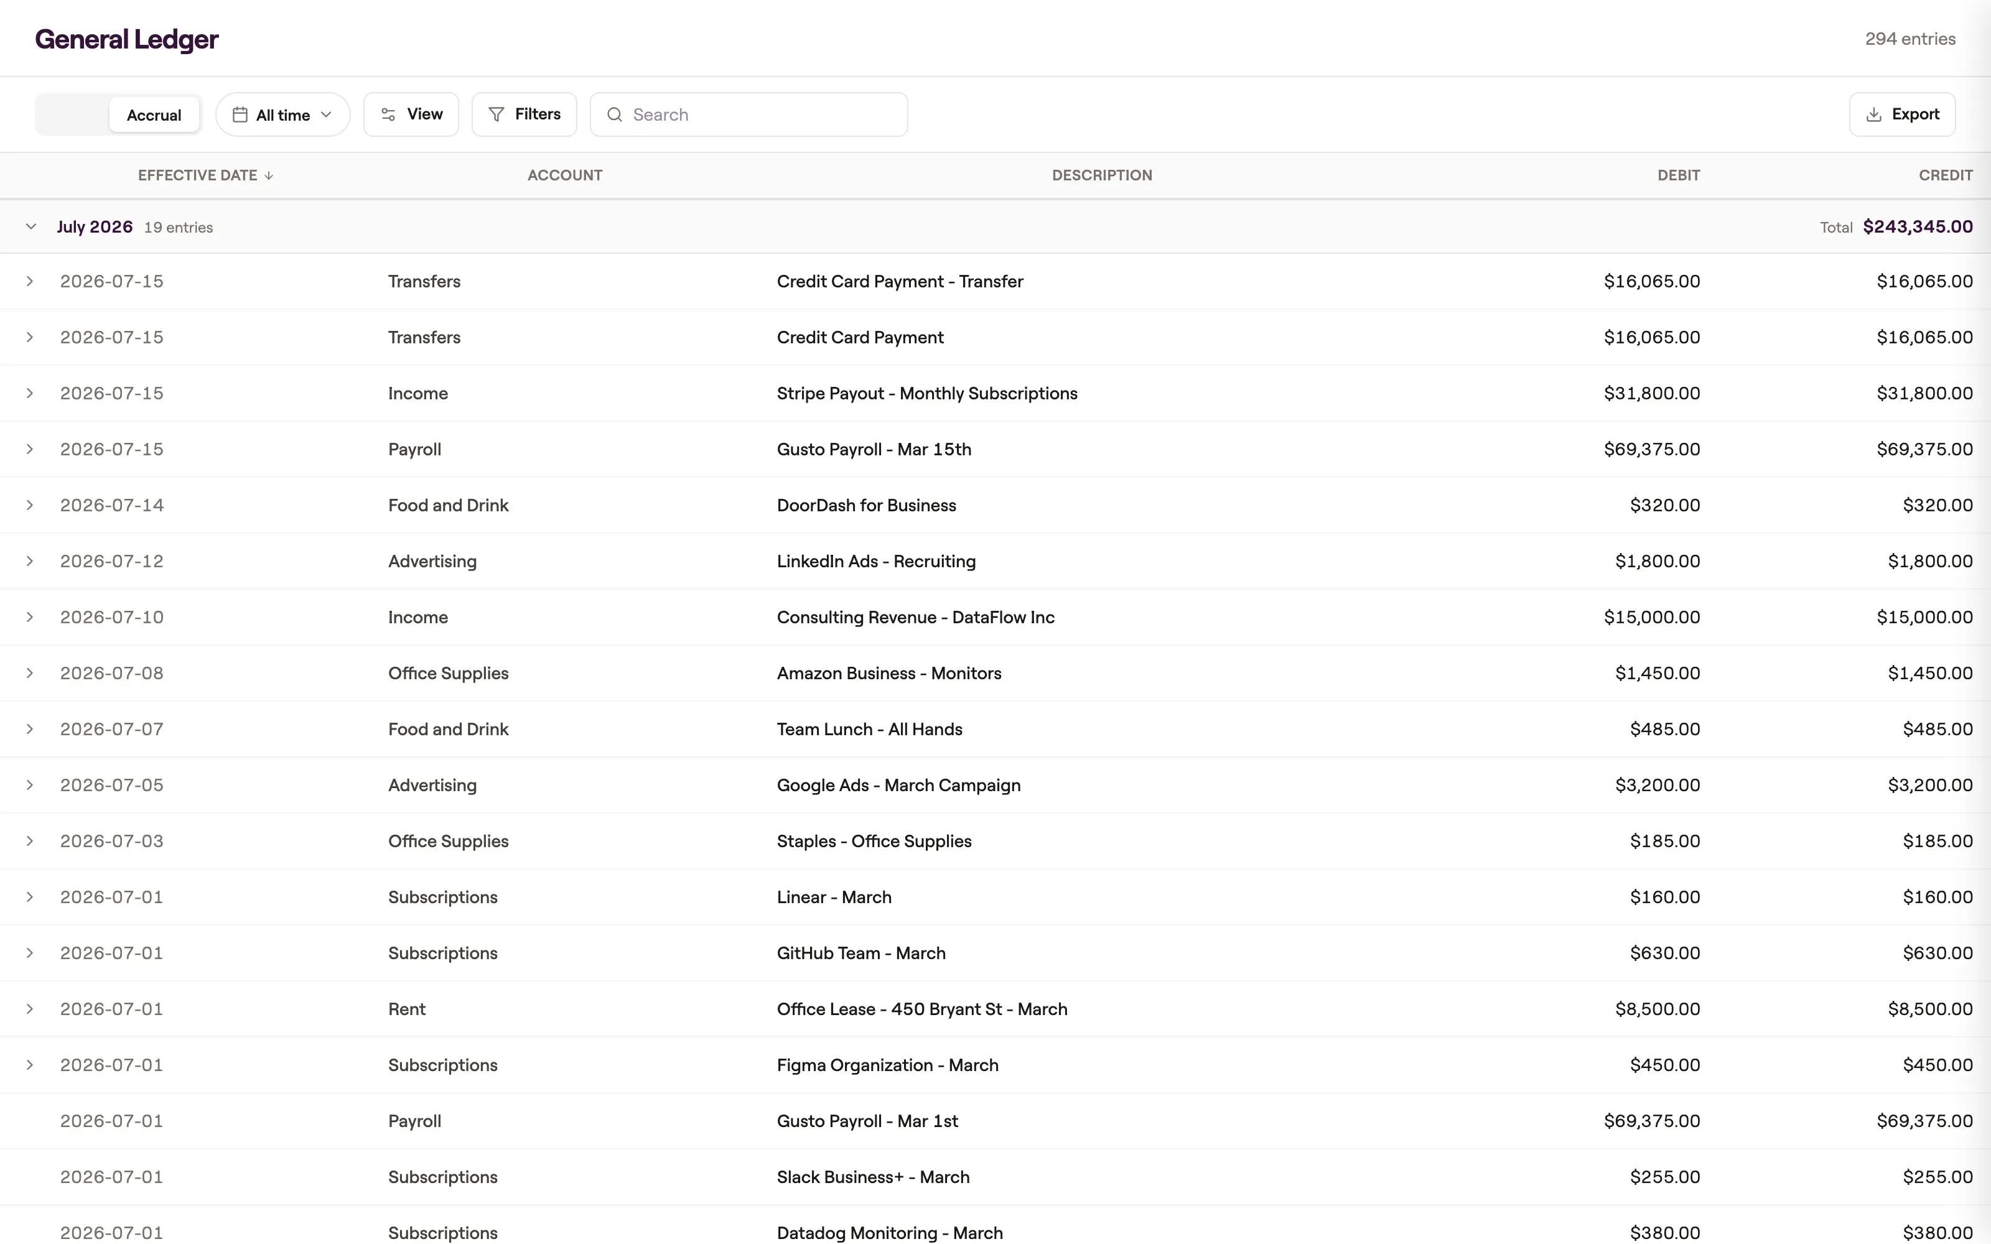The height and width of the screenshot is (1244, 1991).
Task: Expand the Google Ads - March Campaign row
Action: 30,785
